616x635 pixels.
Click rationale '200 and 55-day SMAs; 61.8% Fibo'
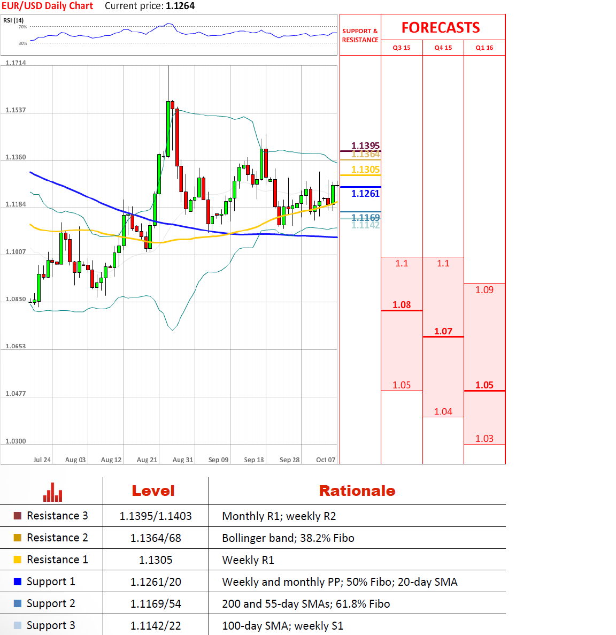pos(306,604)
